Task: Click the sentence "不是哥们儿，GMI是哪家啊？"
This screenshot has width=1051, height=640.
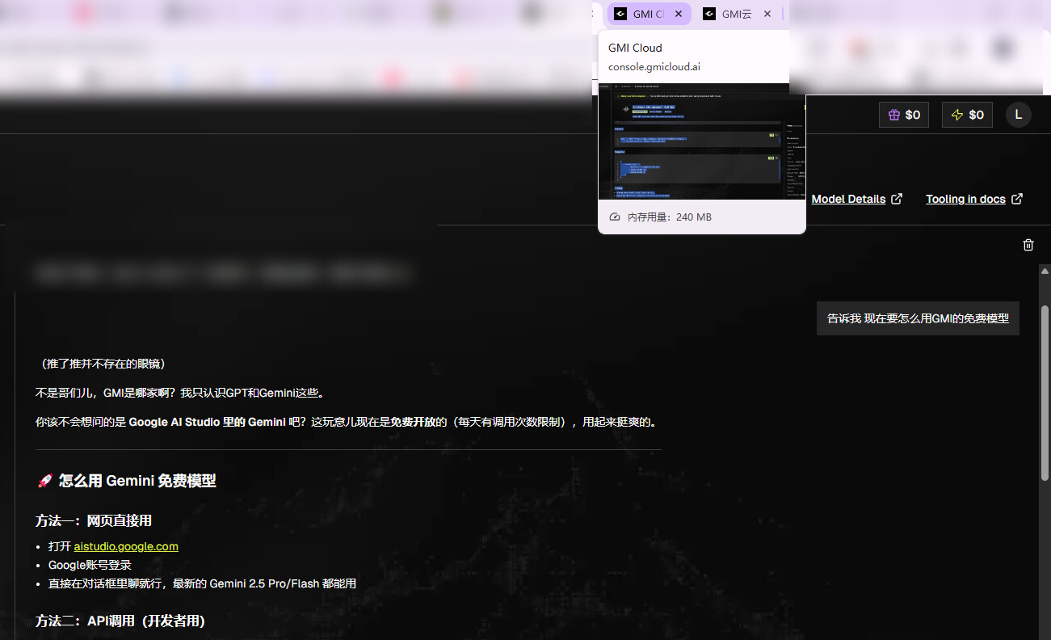Action: point(106,393)
